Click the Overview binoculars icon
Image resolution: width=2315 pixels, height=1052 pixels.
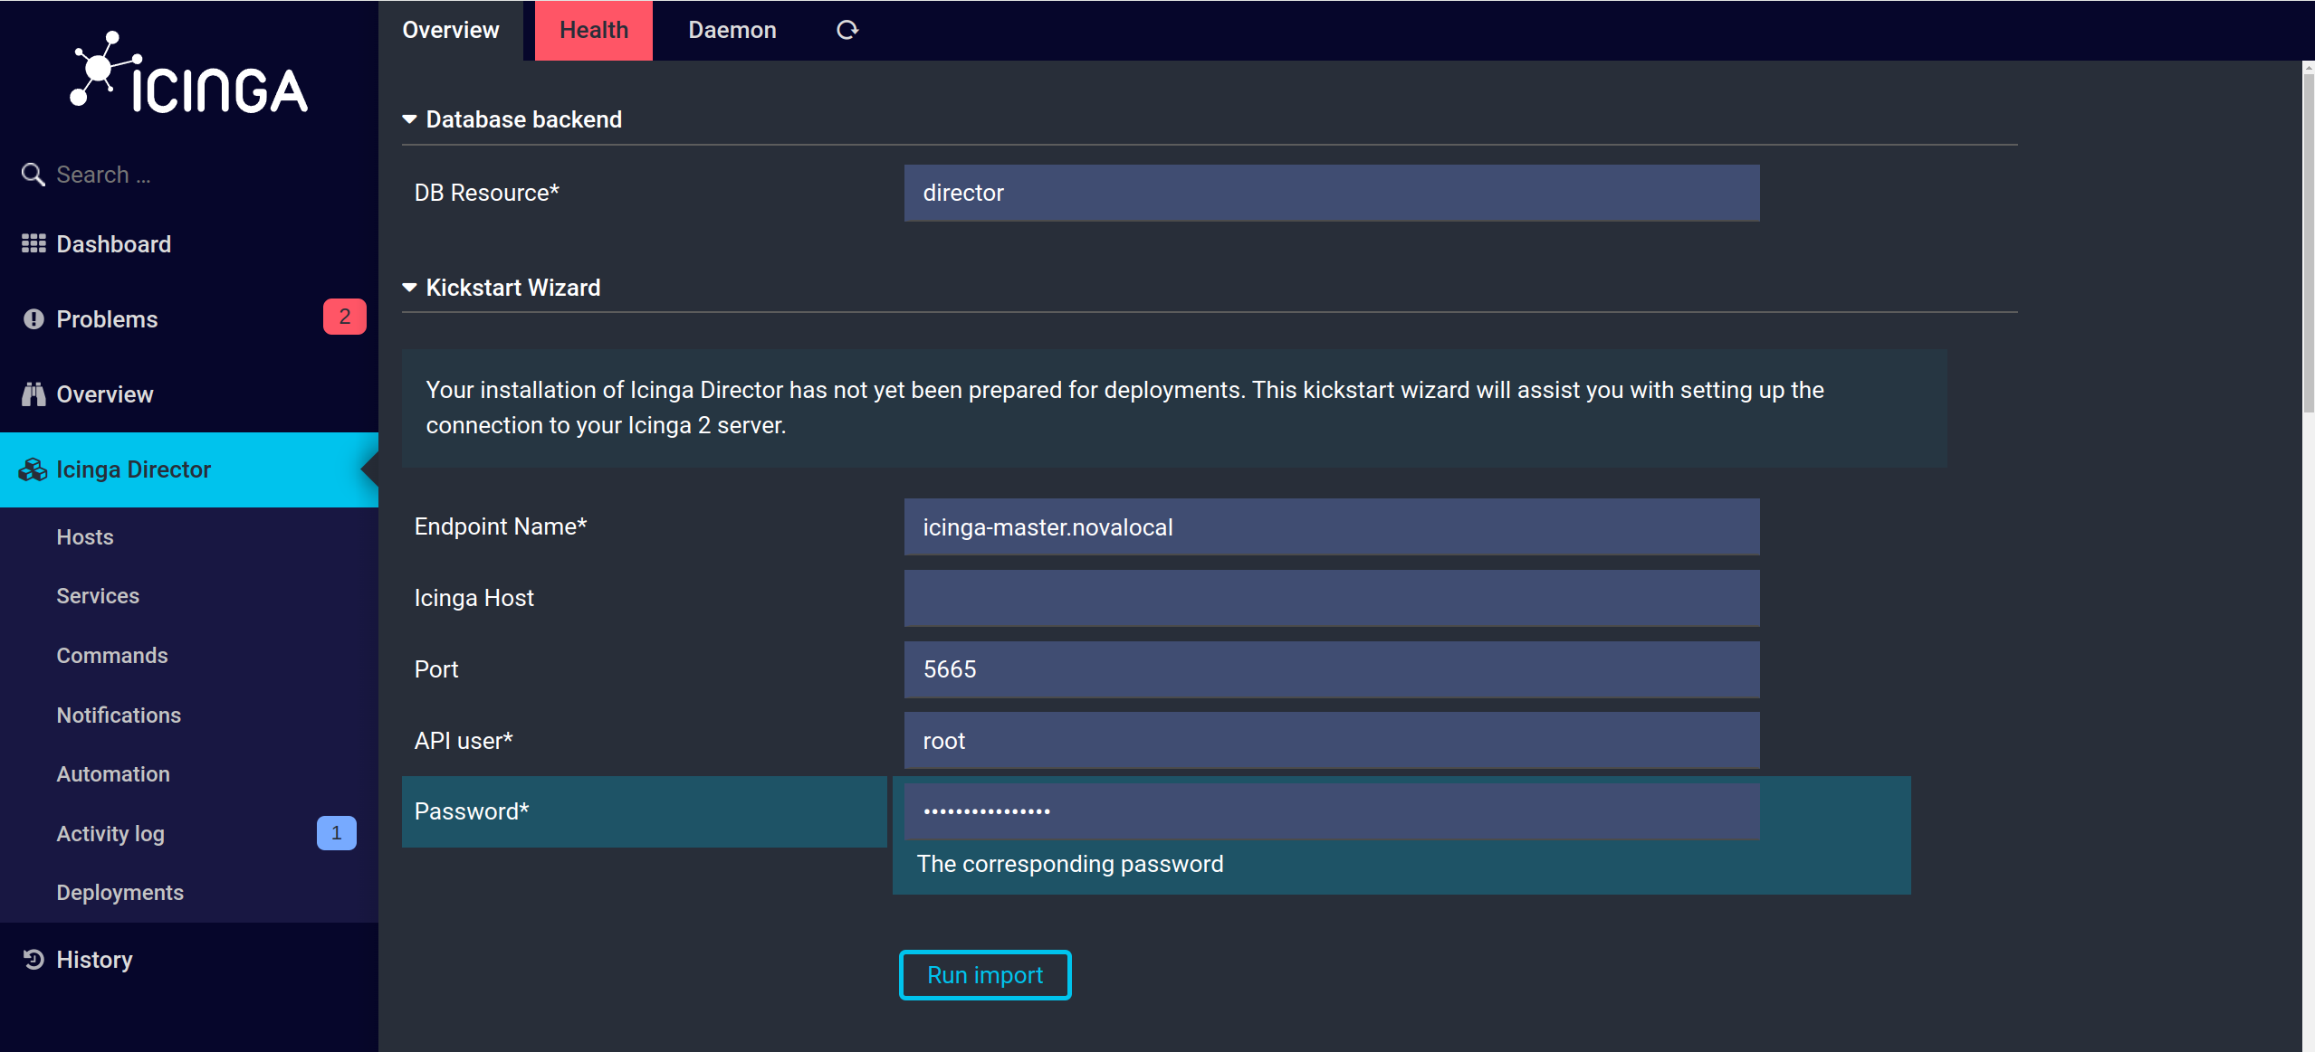(33, 394)
